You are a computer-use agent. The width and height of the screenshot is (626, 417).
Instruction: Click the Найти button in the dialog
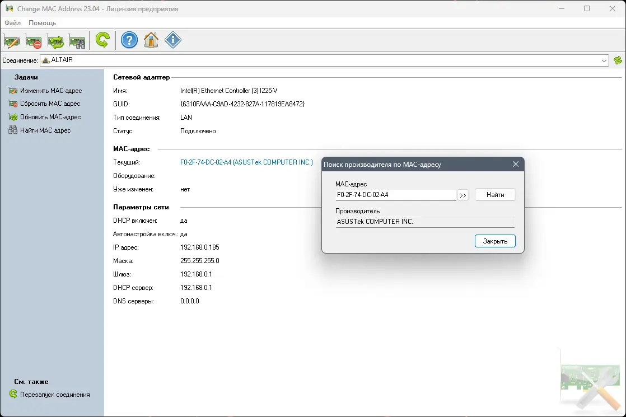(495, 195)
